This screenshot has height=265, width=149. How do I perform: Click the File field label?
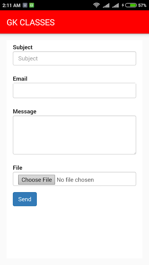(18, 168)
